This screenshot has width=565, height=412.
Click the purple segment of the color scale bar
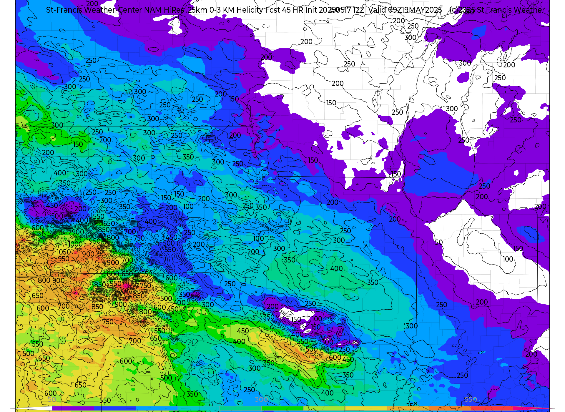click(73, 408)
